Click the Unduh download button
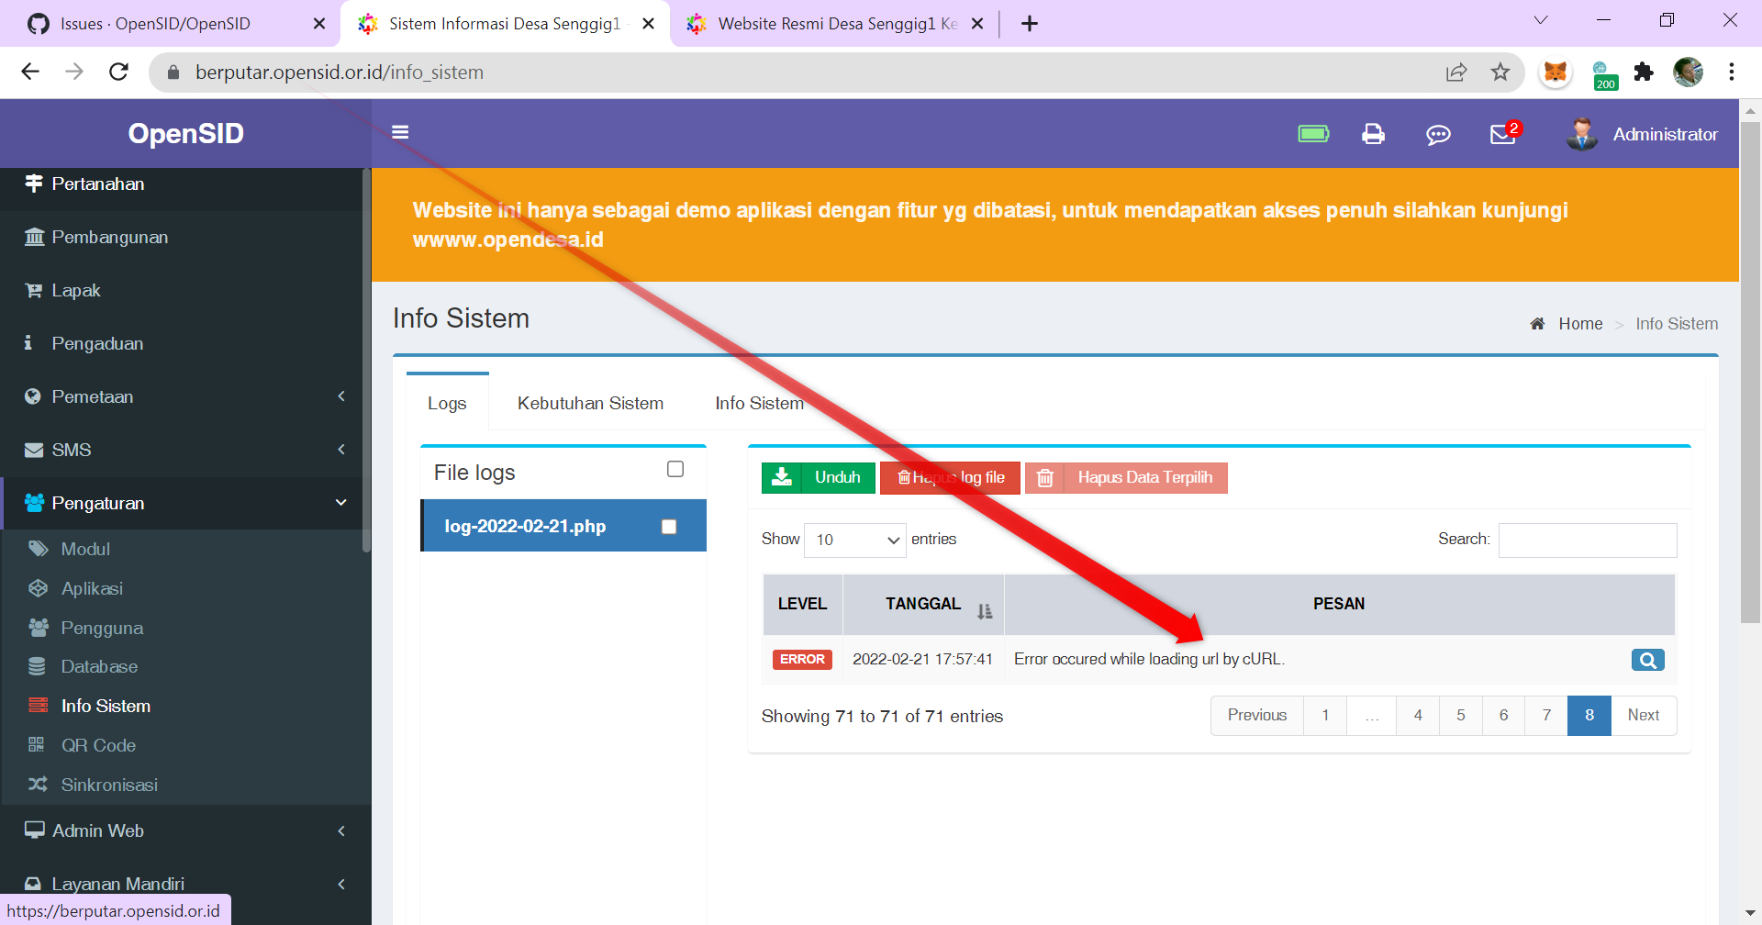This screenshot has height=925, width=1762. click(x=818, y=477)
